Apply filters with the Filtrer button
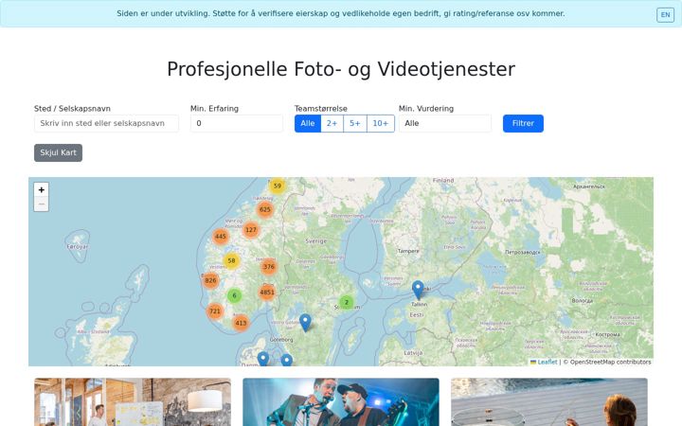This screenshot has height=426, width=682. click(x=523, y=123)
